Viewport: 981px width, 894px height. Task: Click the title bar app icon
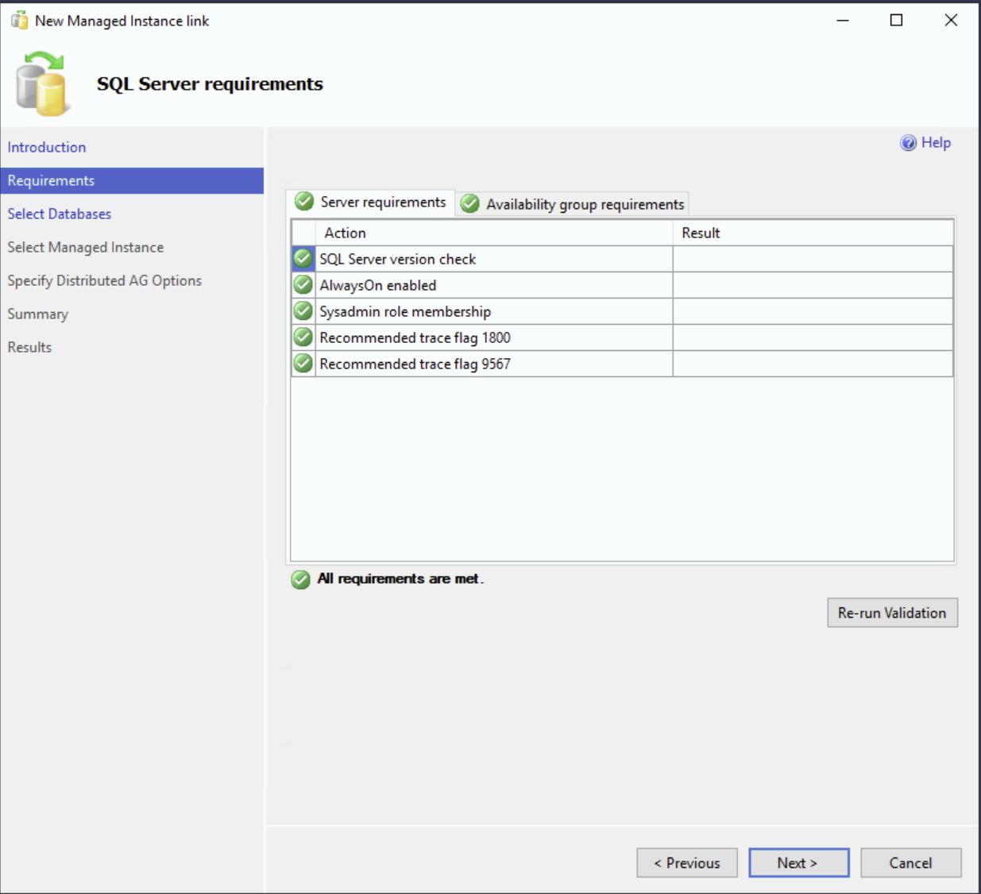pyautogui.click(x=19, y=21)
